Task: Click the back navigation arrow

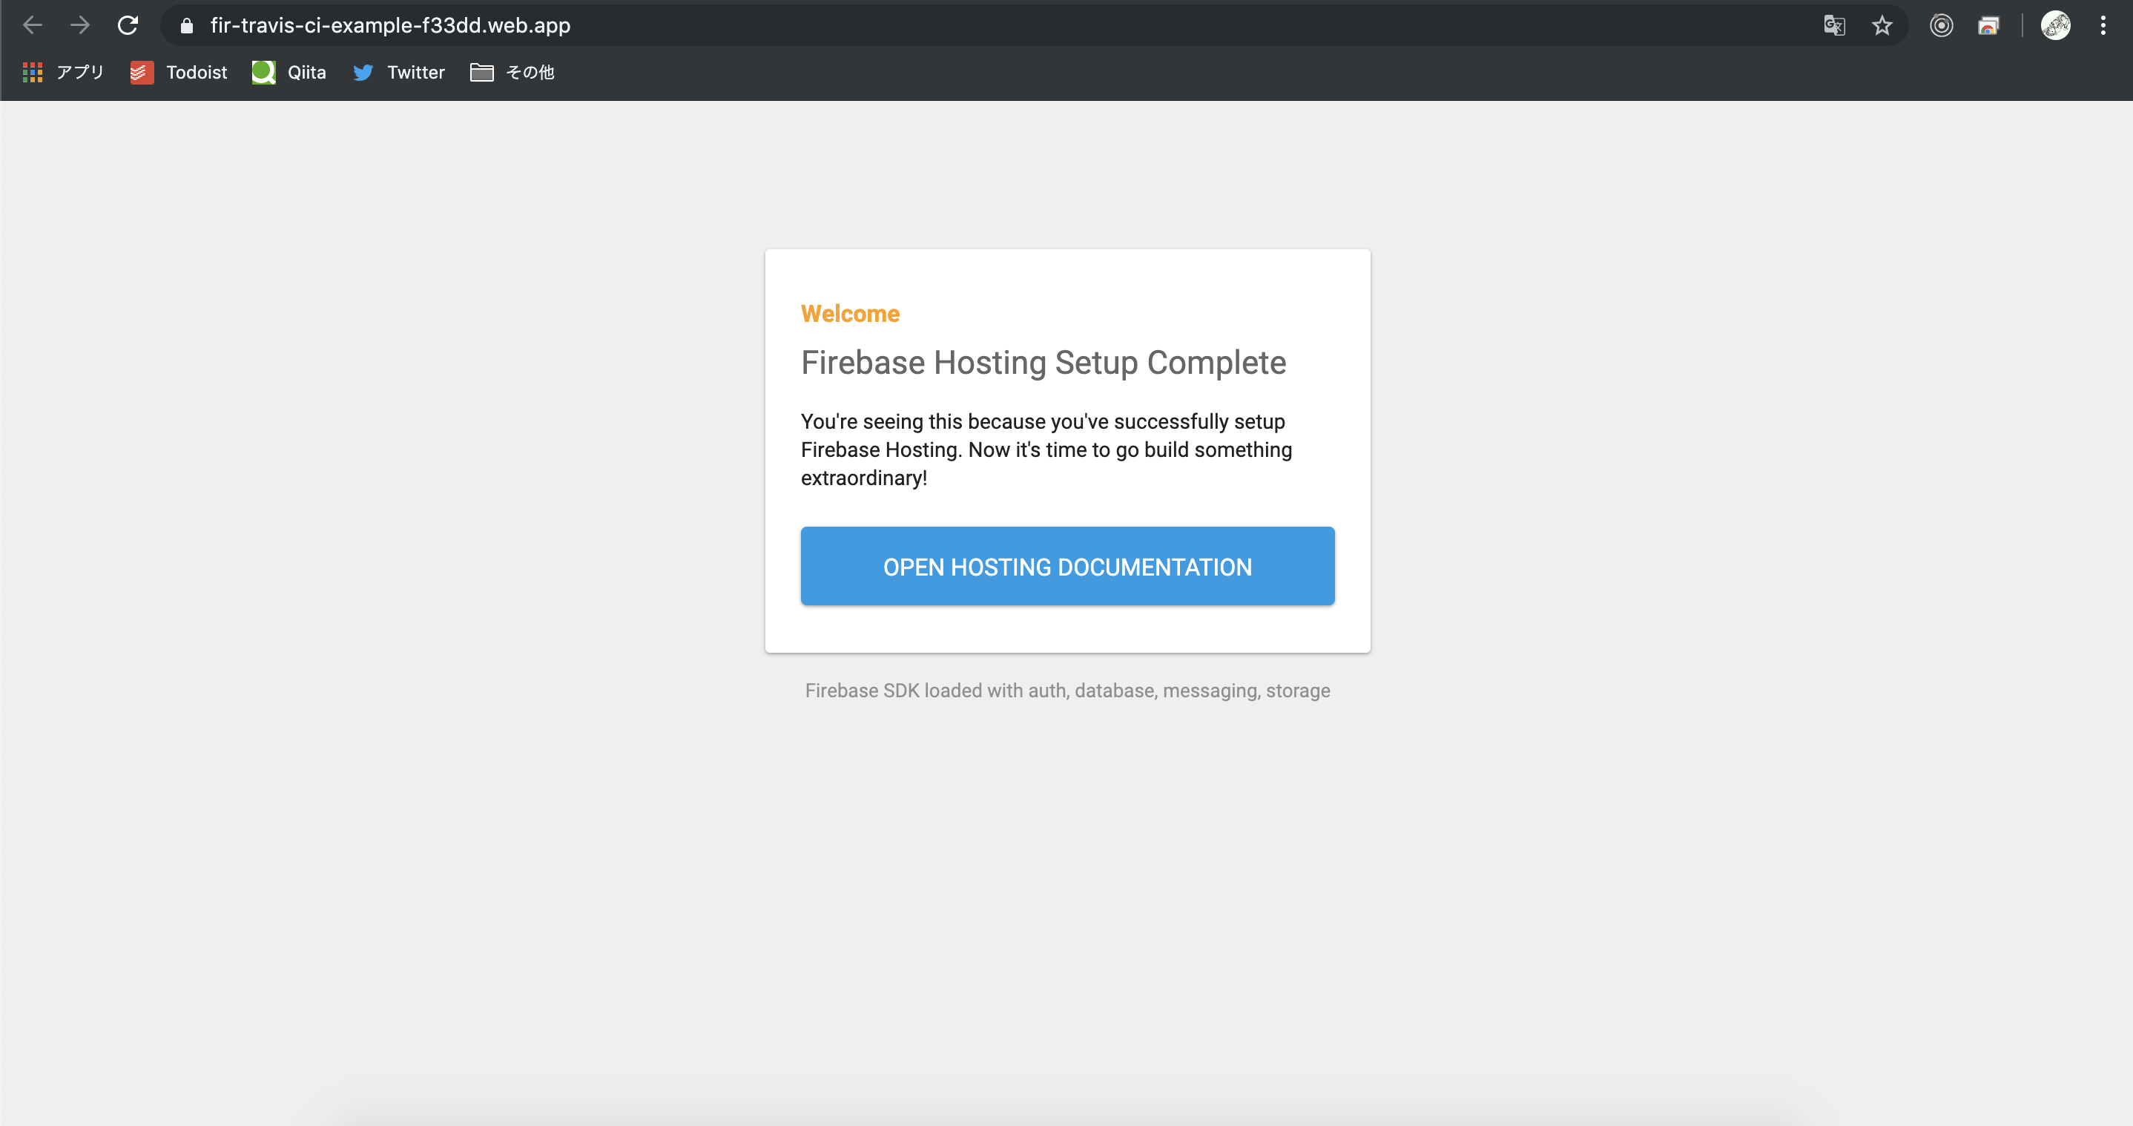Action: [33, 25]
